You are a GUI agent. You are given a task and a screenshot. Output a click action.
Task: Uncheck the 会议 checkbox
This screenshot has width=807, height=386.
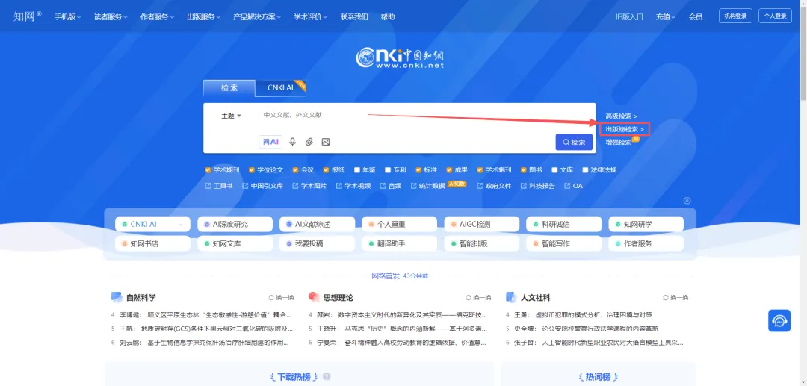pyautogui.click(x=295, y=170)
